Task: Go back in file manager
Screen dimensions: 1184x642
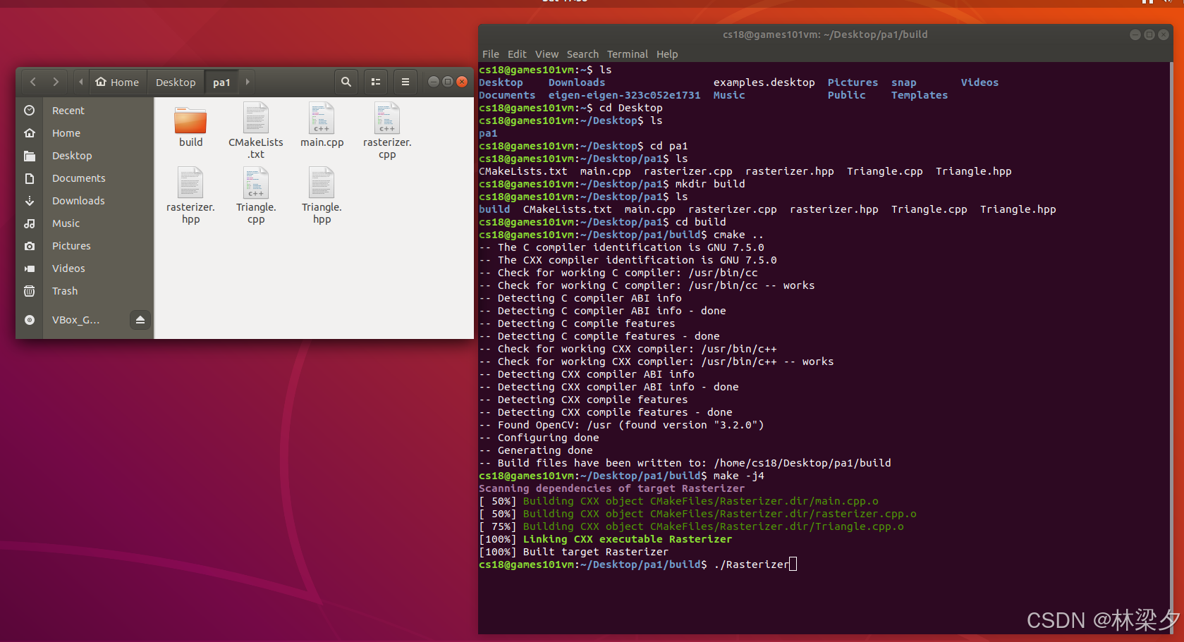Action: [32, 82]
